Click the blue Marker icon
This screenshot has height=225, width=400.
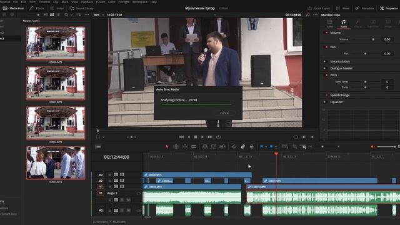271,147
